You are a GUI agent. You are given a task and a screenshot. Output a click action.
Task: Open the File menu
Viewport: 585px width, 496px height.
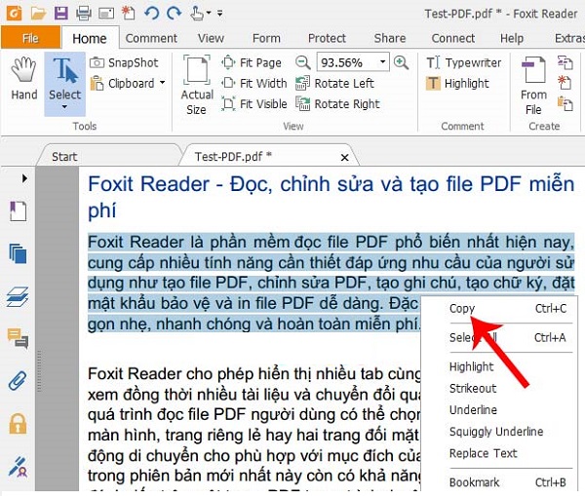click(30, 38)
